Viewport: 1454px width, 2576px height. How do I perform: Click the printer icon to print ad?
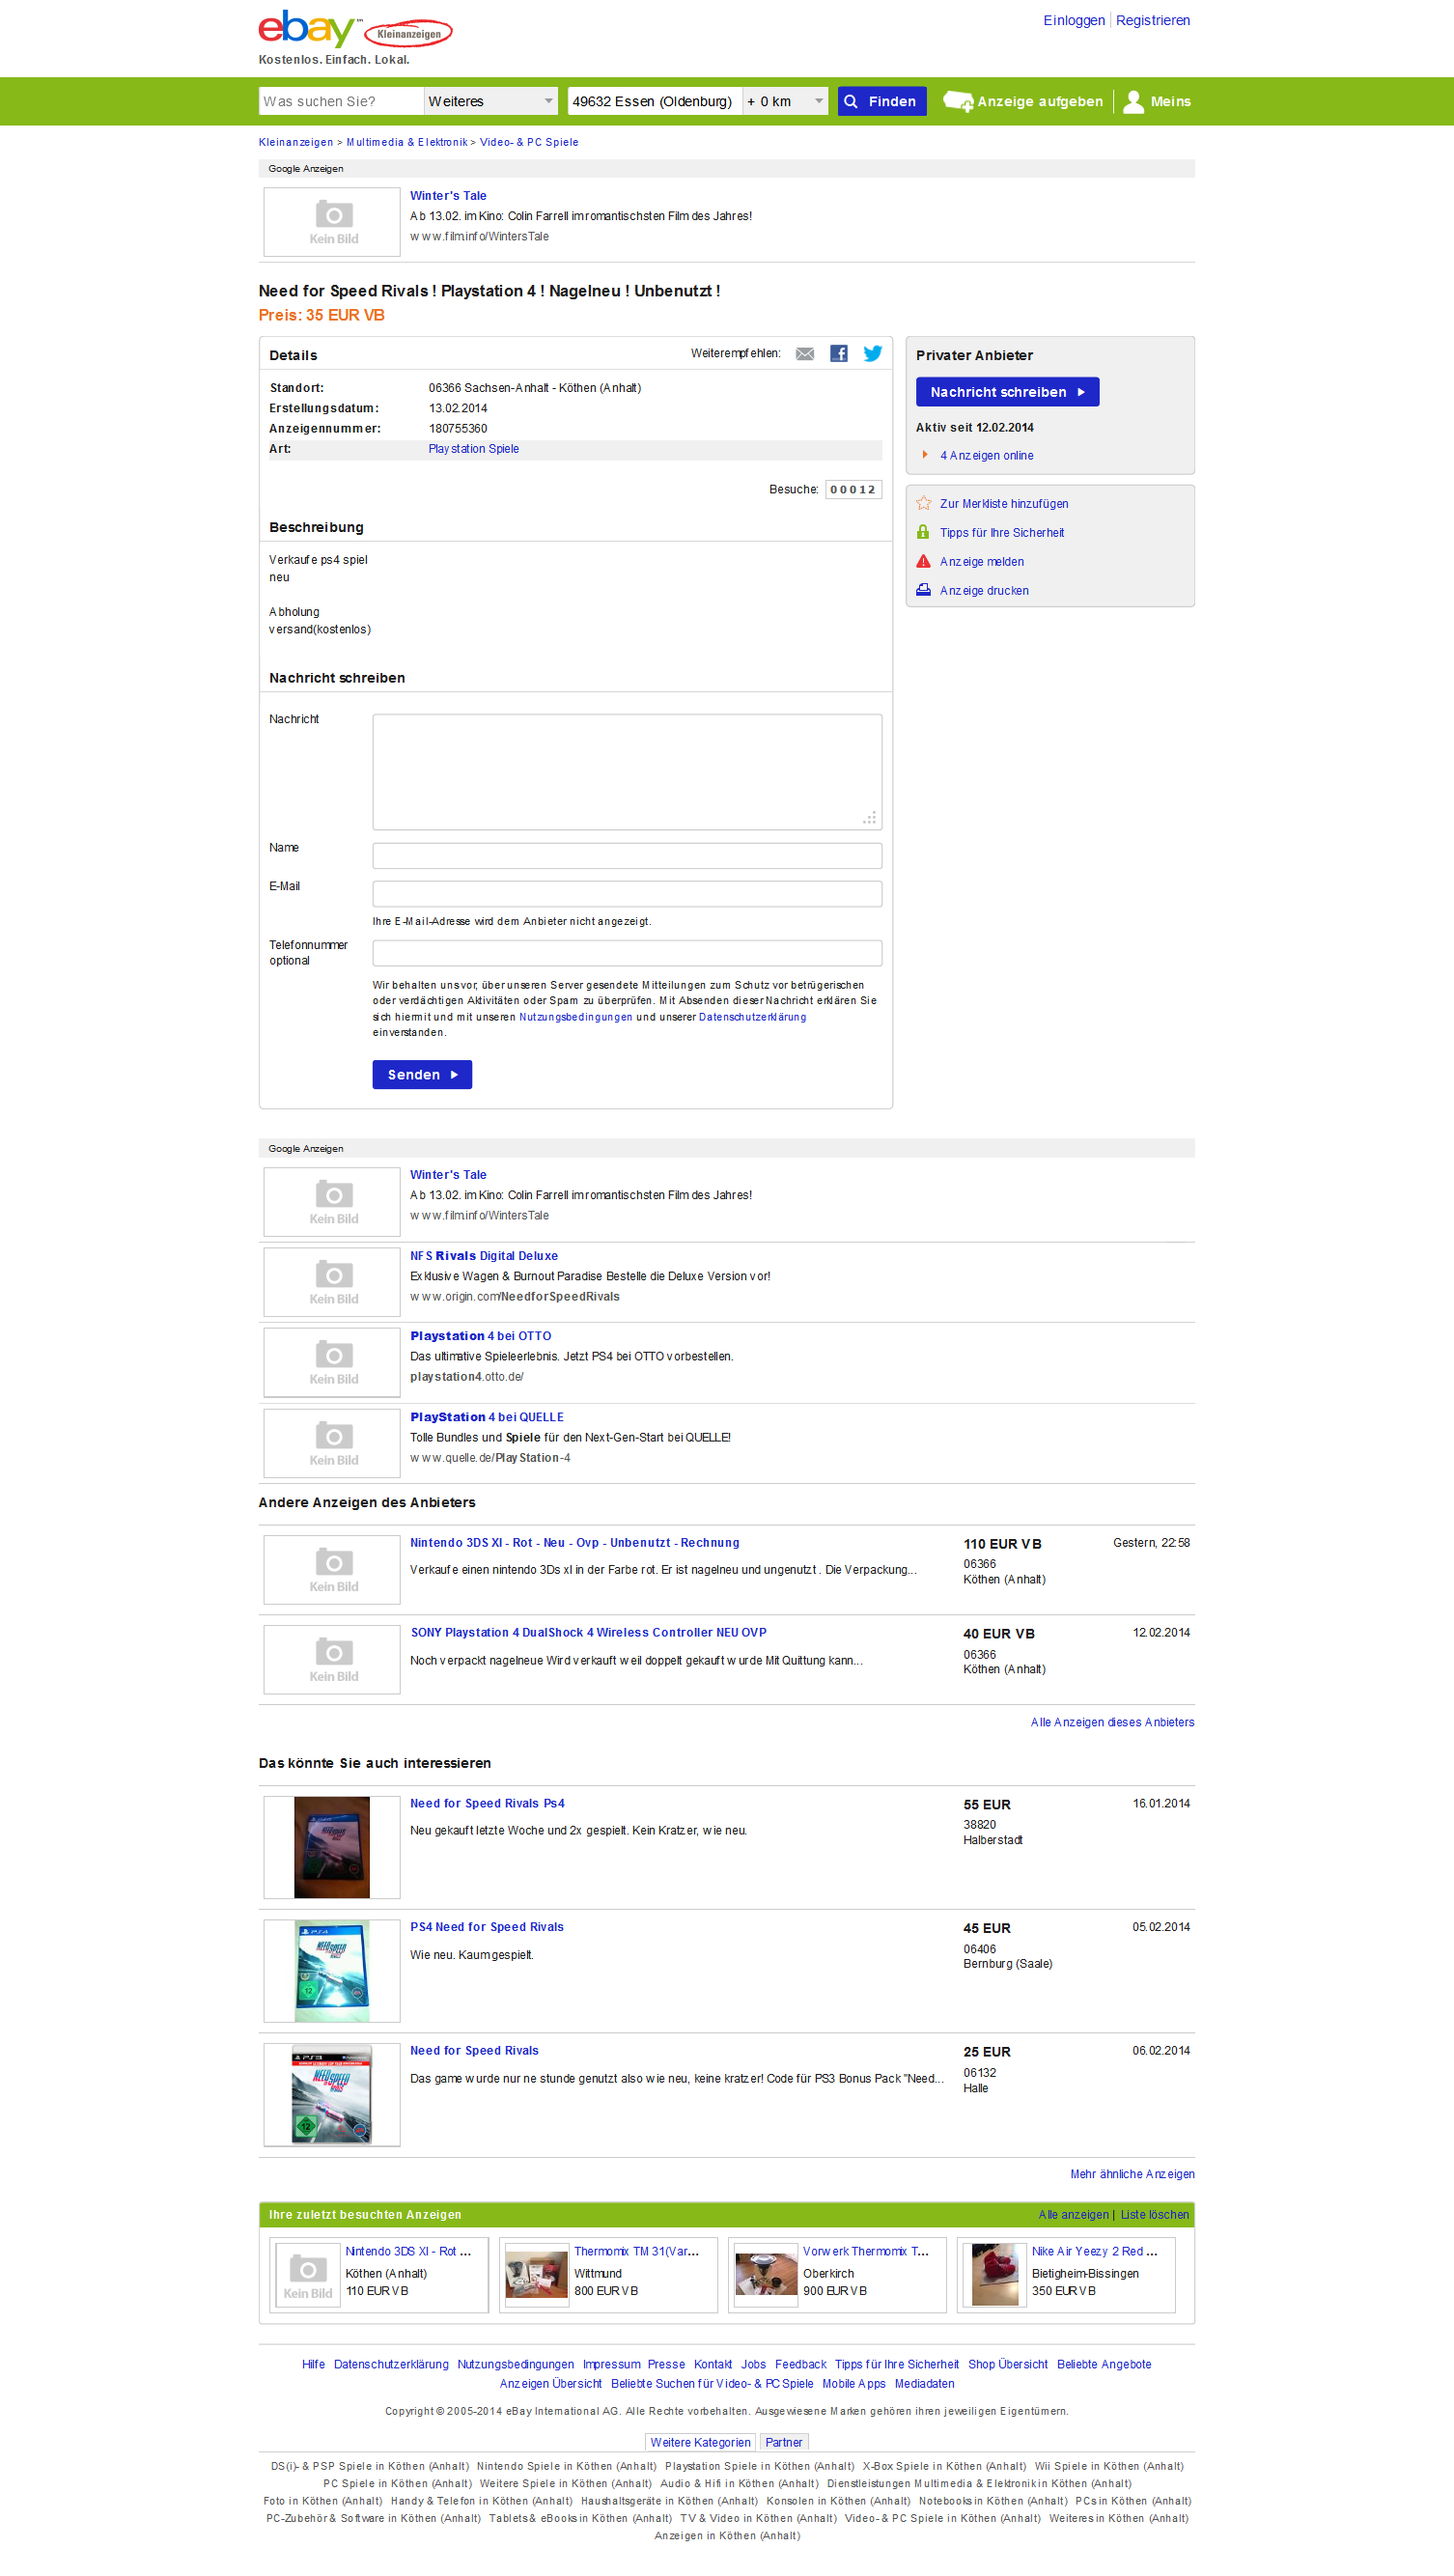(x=924, y=591)
